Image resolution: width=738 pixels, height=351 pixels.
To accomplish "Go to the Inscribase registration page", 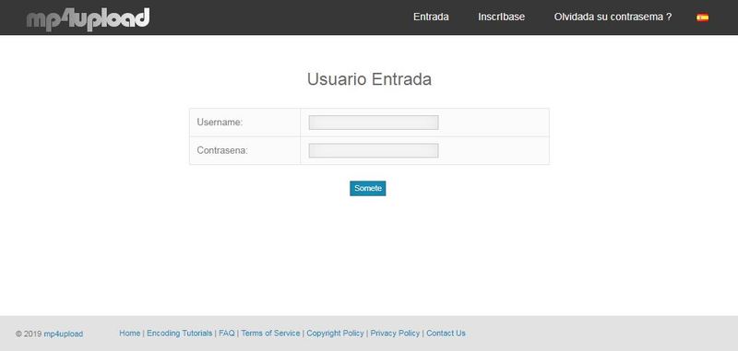I will [501, 17].
